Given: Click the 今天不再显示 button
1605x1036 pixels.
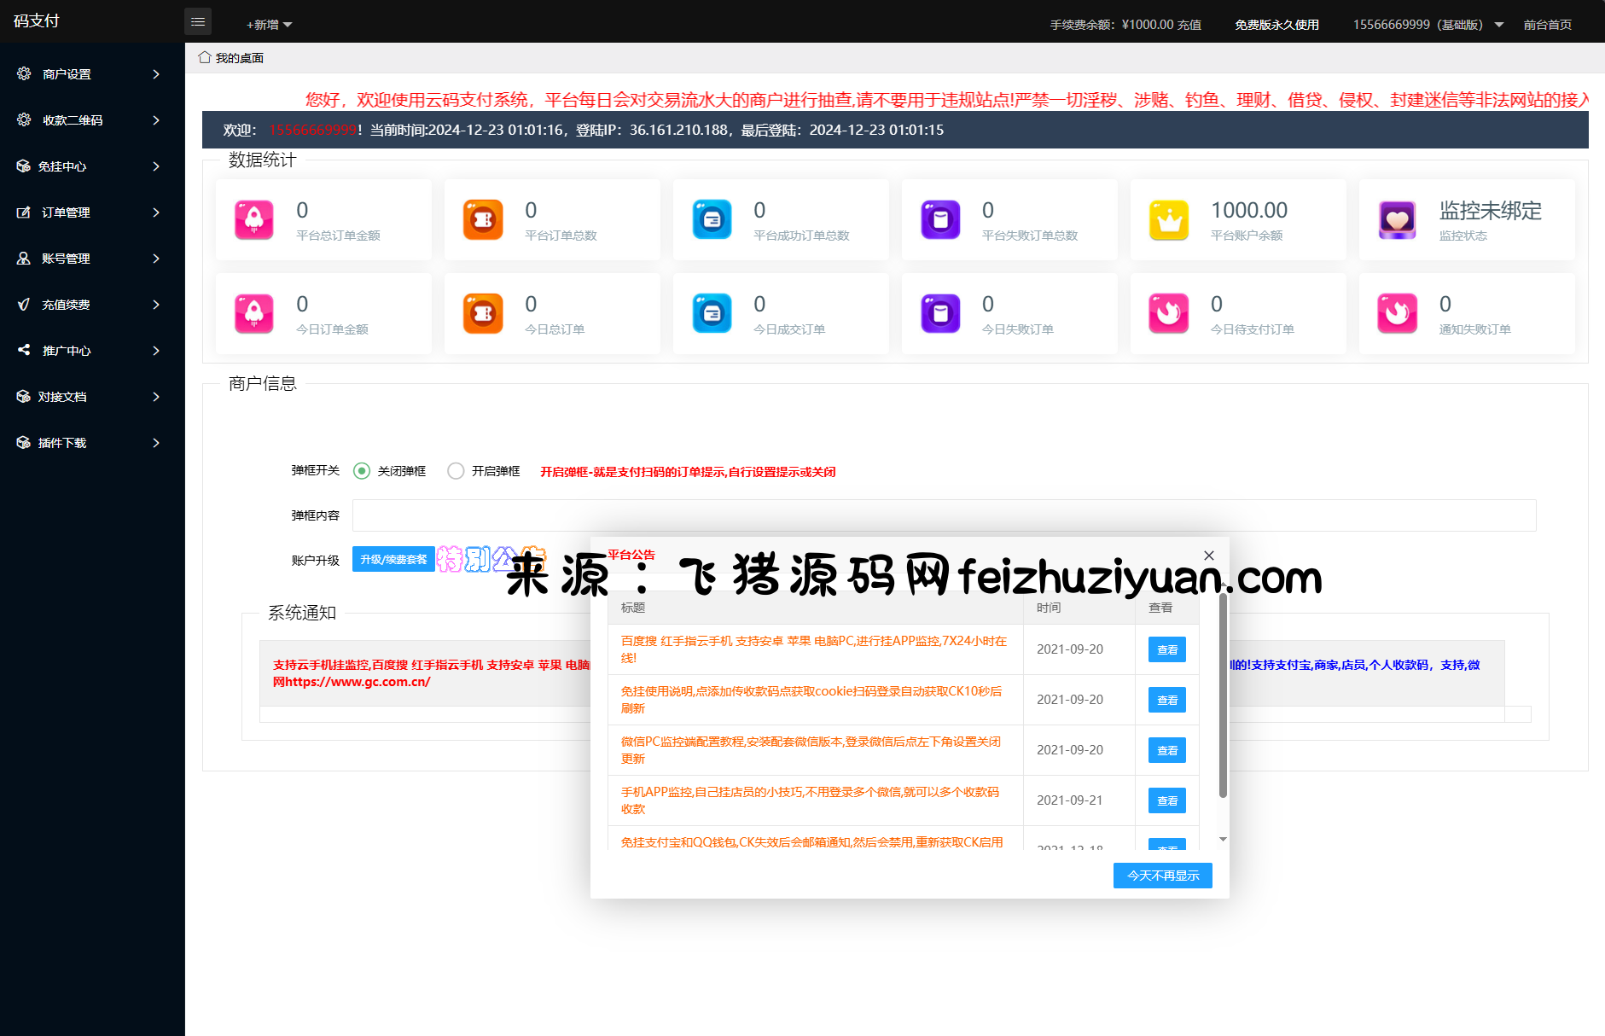Looking at the screenshot, I should pyautogui.click(x=1162, y=876).
